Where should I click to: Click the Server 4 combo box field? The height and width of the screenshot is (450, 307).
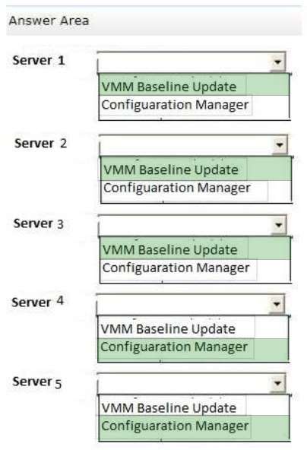click(x=191, y=304)
